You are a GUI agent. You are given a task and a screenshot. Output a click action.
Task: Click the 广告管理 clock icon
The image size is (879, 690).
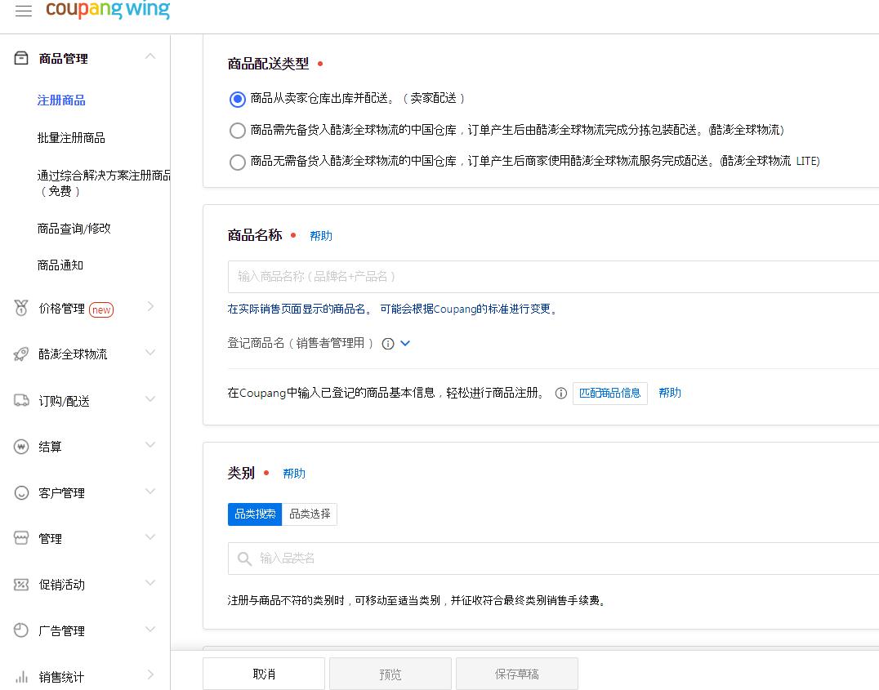point(20,630)
